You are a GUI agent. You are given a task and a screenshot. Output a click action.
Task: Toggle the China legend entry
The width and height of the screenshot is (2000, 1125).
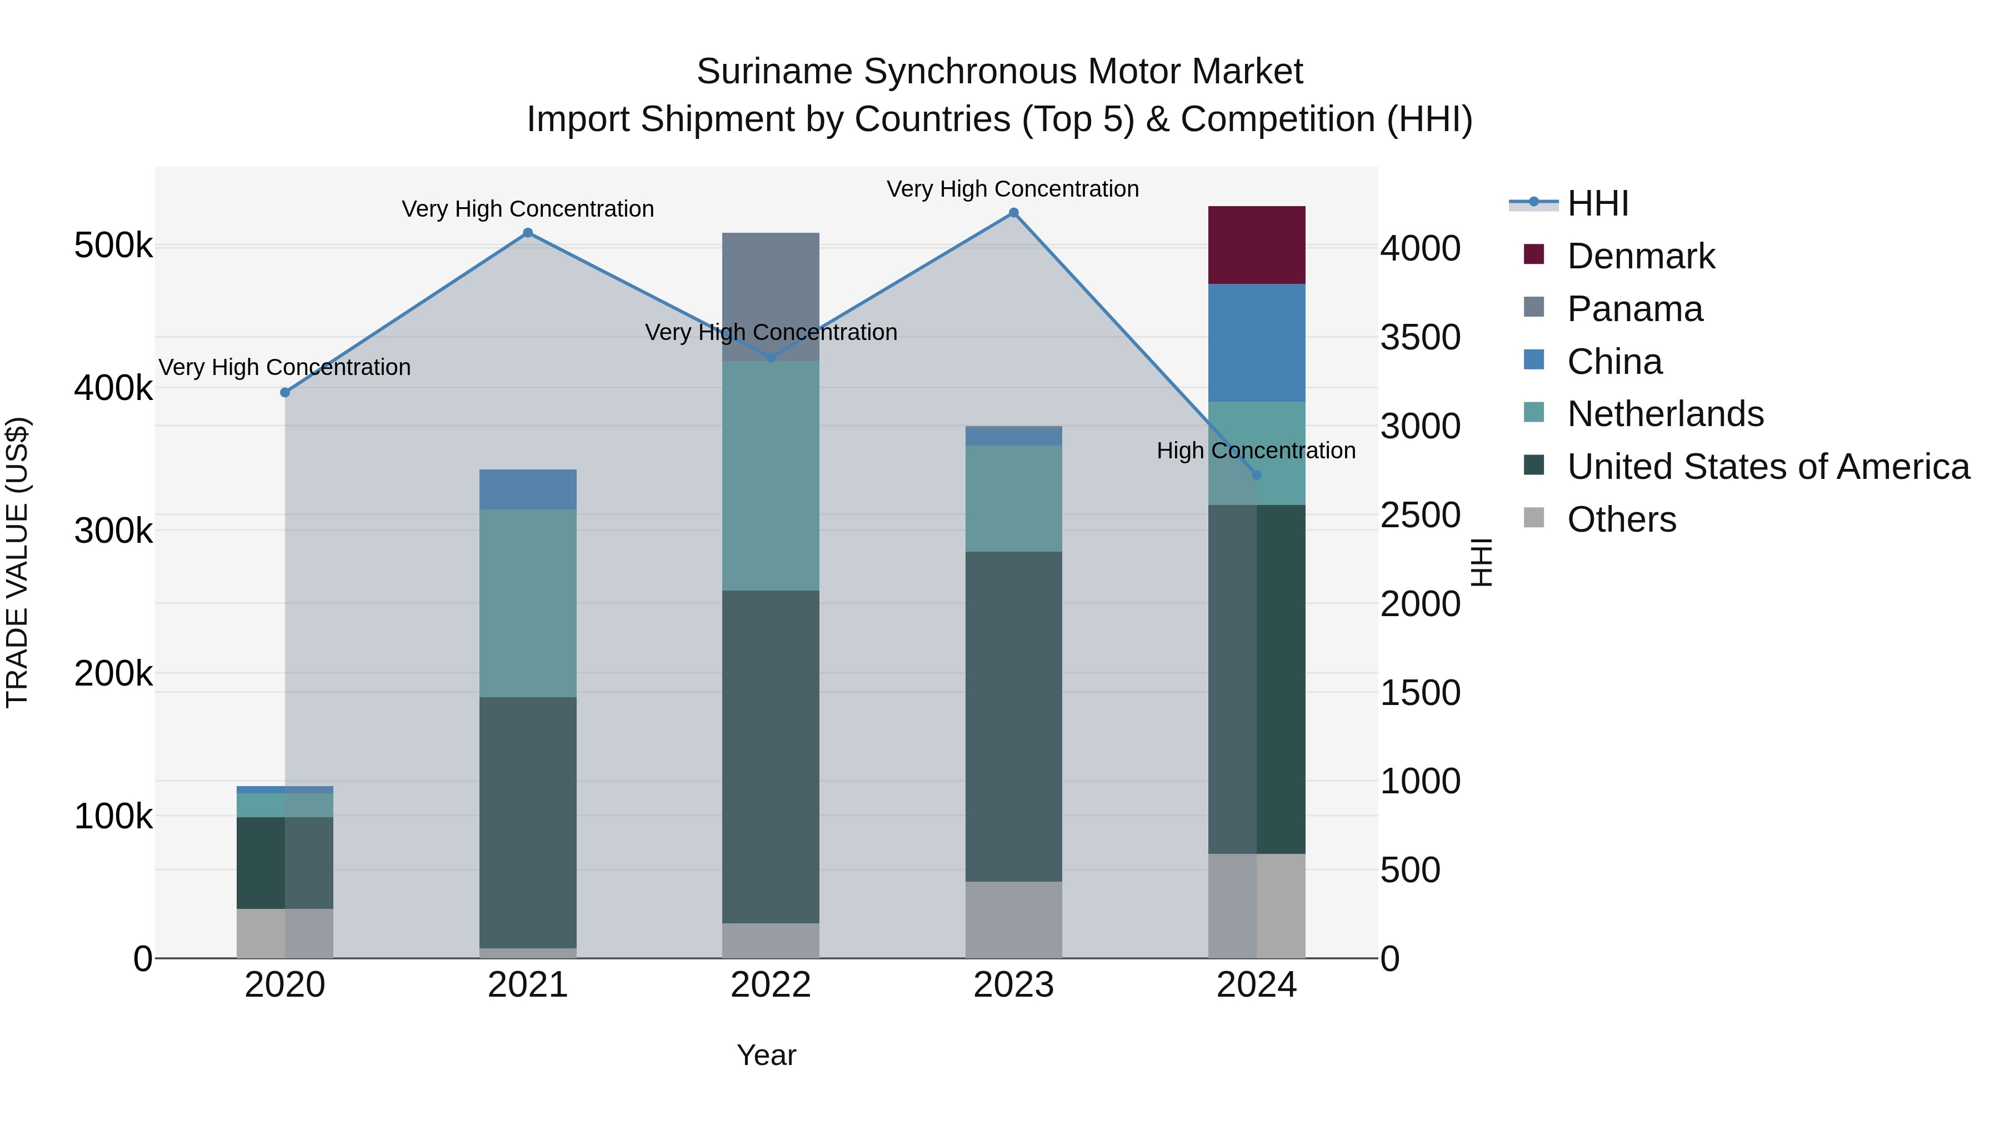1592,362
